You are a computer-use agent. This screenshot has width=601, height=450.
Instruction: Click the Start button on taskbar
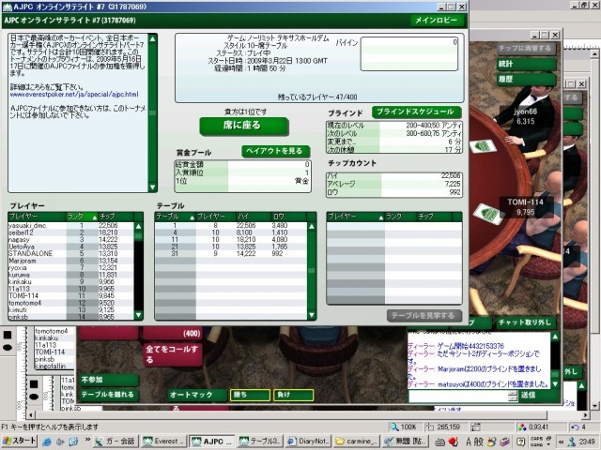(19, 442)
